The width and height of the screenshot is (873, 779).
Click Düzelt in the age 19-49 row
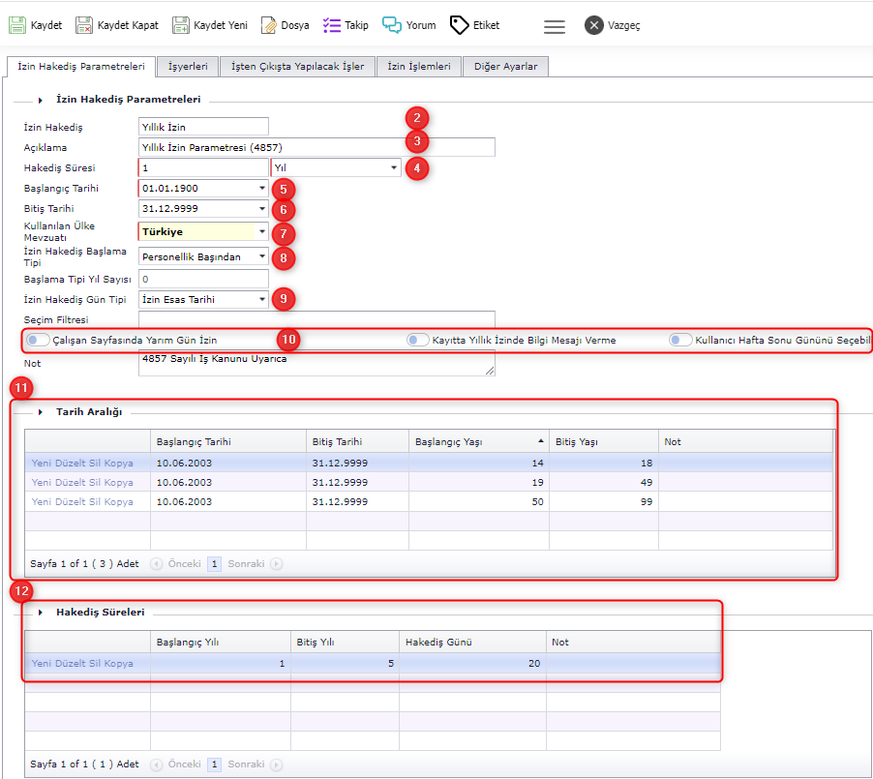point(69,483)
